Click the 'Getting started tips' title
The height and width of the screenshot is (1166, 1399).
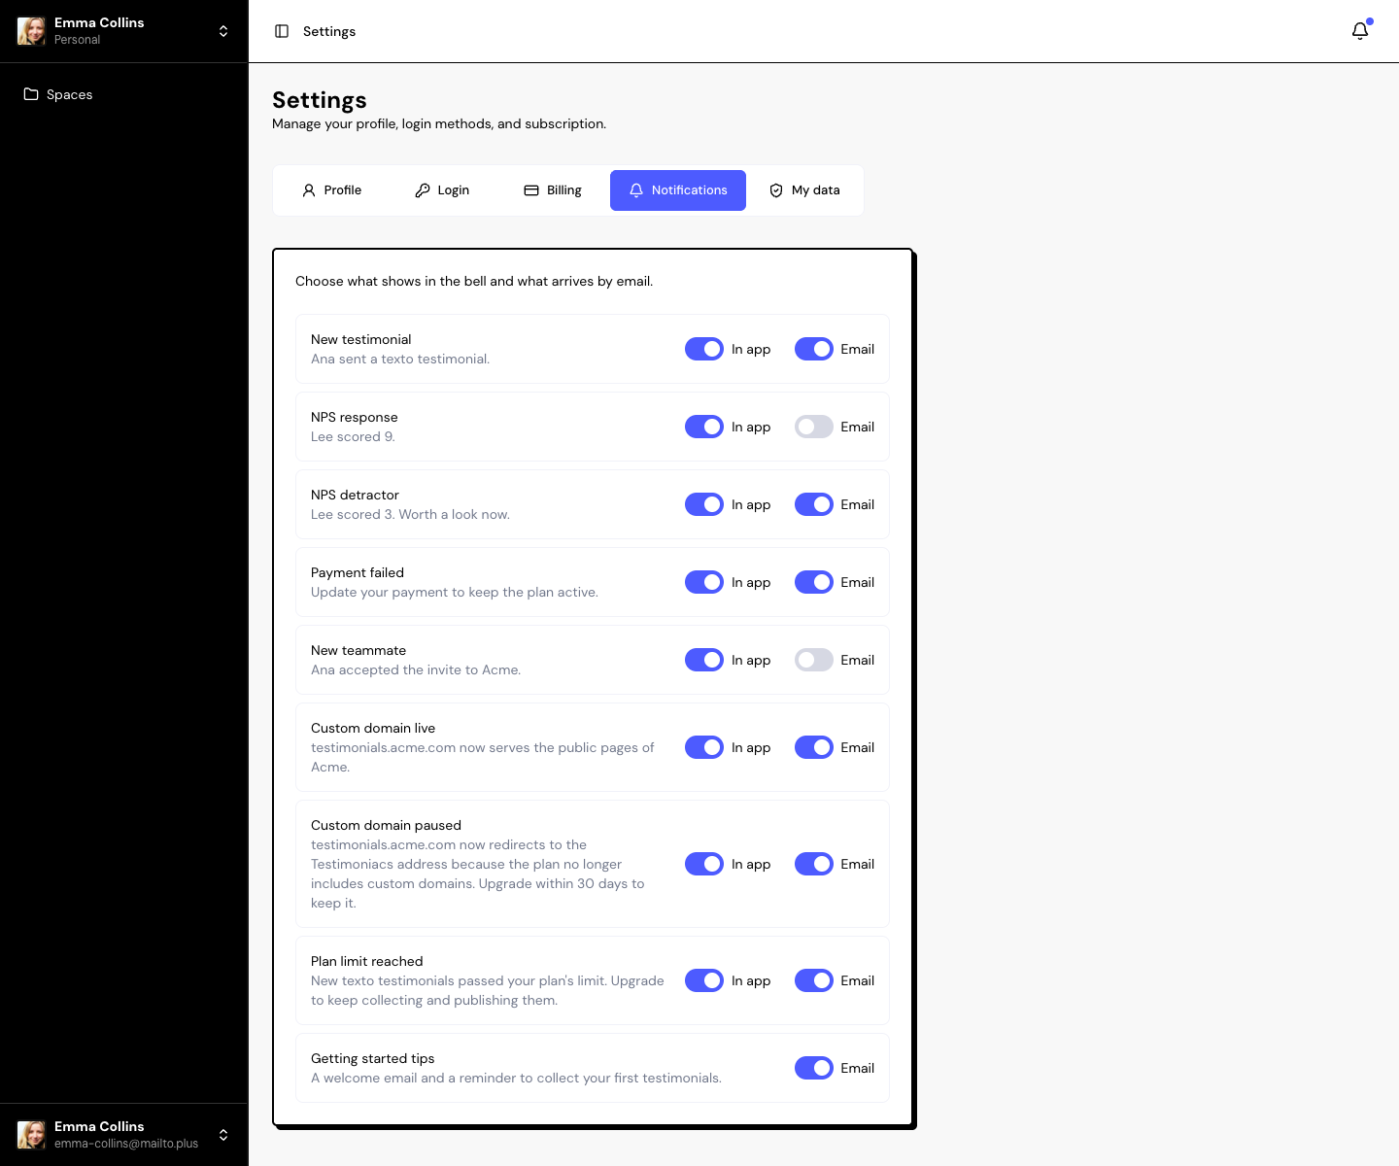click(x=373, y=1058)
